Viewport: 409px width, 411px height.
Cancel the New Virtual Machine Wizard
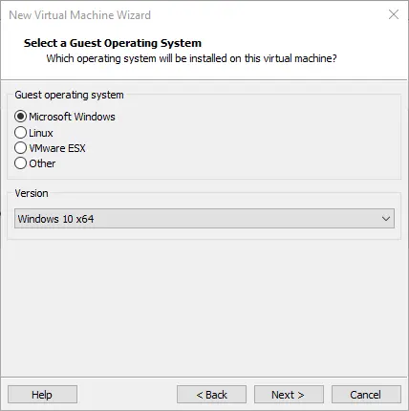tap(366, 395)
